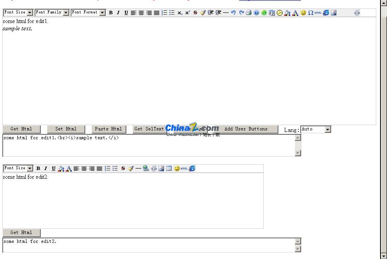Click inside the edit1 HTML output textarea
The height and width of the screenshot is (259, 387).
(149, 145)
